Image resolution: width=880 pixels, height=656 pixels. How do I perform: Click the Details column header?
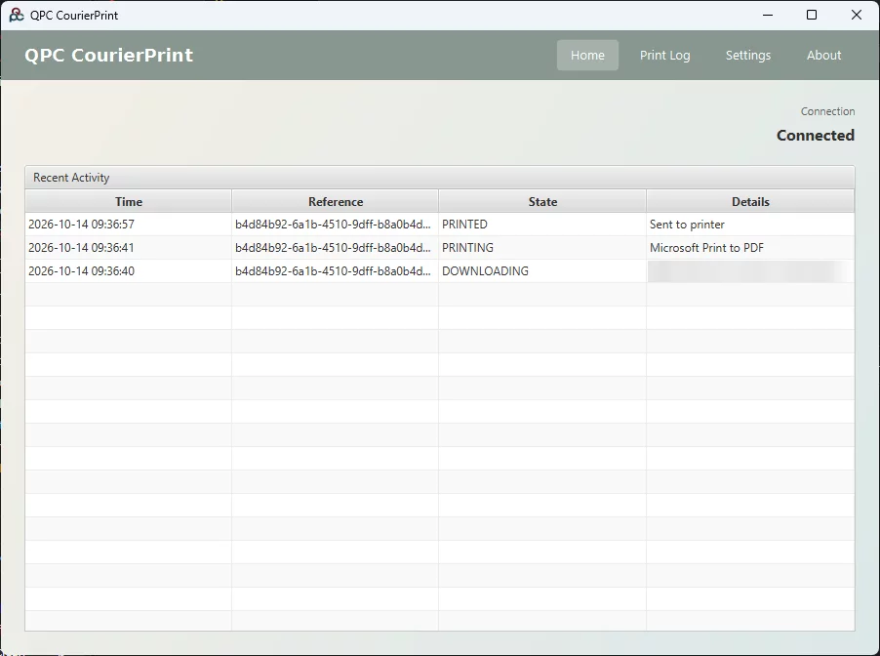tap(750, 202)
